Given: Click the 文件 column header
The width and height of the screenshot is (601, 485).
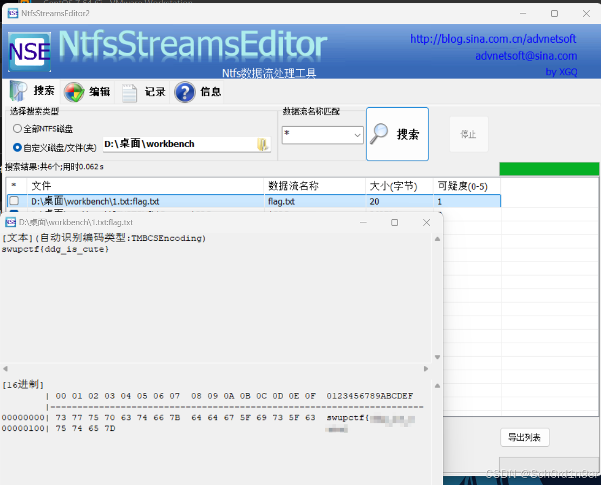Looking at the screenshot, I should [146, 186].
